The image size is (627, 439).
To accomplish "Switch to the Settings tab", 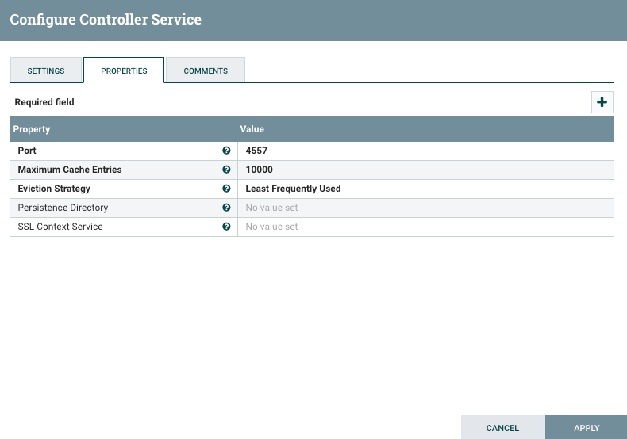I will [46, 71].
